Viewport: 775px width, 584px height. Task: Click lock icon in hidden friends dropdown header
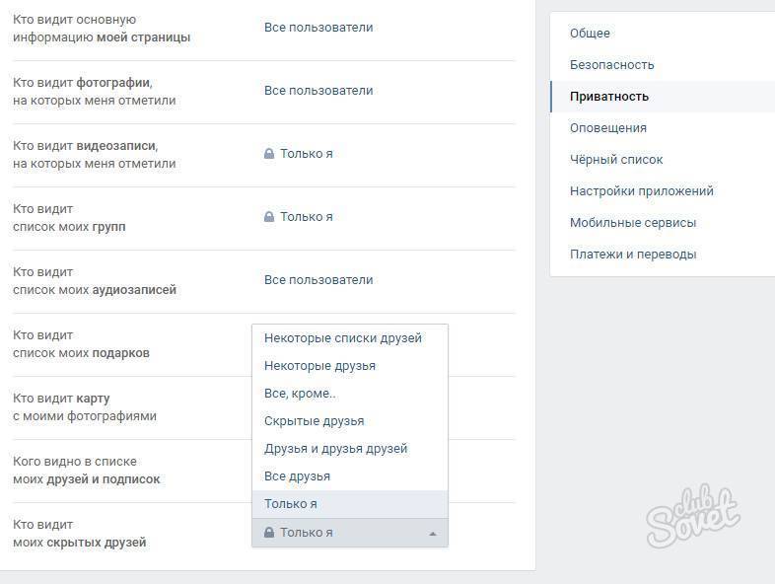pos(269,533)
